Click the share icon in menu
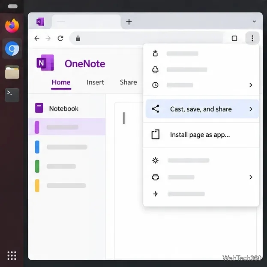This screenshot has height=267, width=267. click(155, 108)
